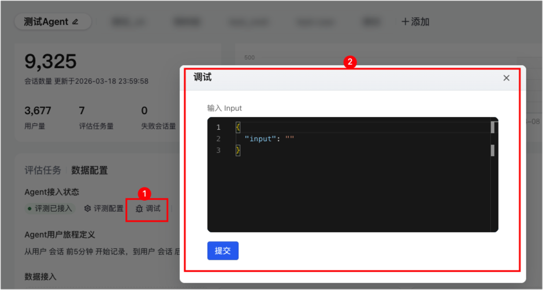543x290 pixels.
Task: Click the gear icon of 评测配置
Action: (88, 209)
